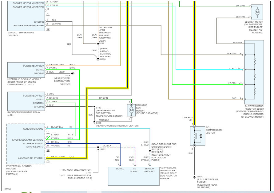
Task: Select the S132 splice dot
Action: coord(94,107)
